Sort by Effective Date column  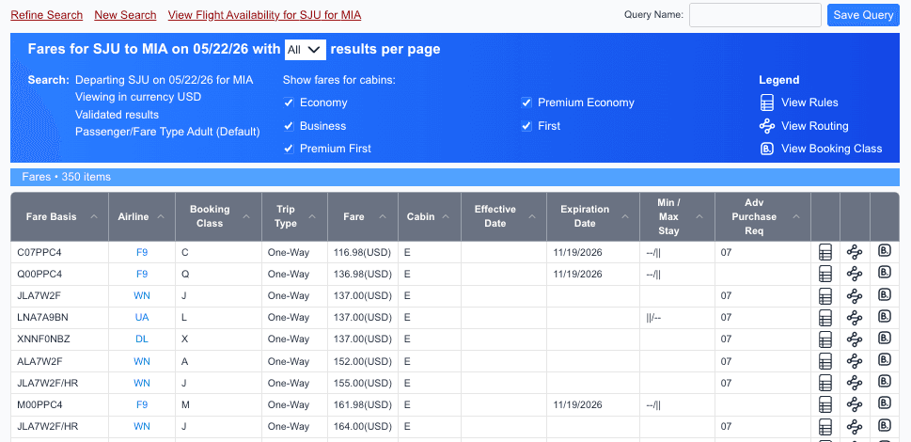tap(504, 216)
